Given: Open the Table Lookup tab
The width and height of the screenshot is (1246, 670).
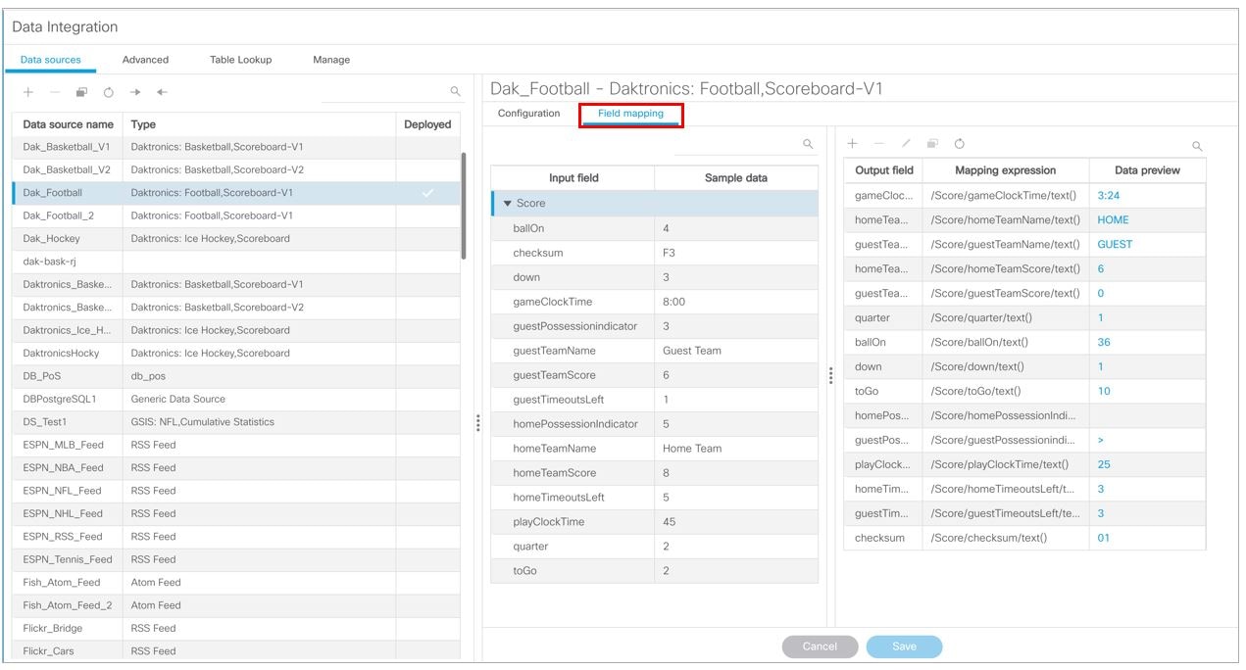Looking at the screenshot, I should pos(239,60).
